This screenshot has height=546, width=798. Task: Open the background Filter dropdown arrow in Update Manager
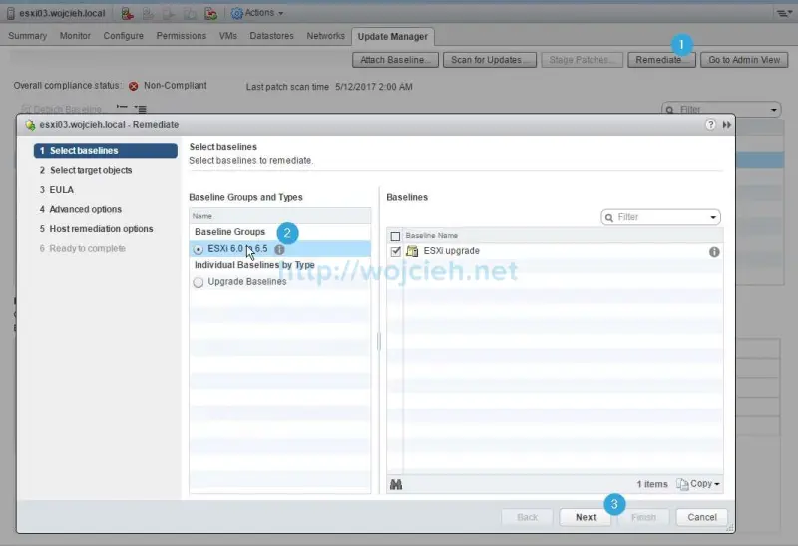click(x=773, y=110)
